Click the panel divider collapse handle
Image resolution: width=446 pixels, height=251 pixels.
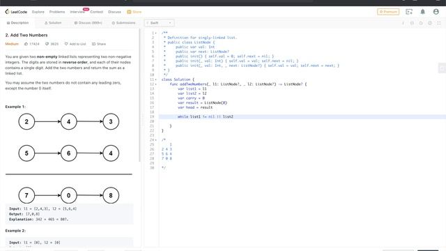pyautogui.click(x=143, y=121)
